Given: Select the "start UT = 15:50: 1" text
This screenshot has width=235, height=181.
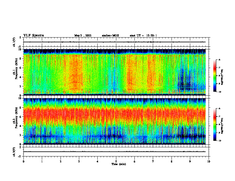Looking at the screenshot, I should click(x=143, y=35).
